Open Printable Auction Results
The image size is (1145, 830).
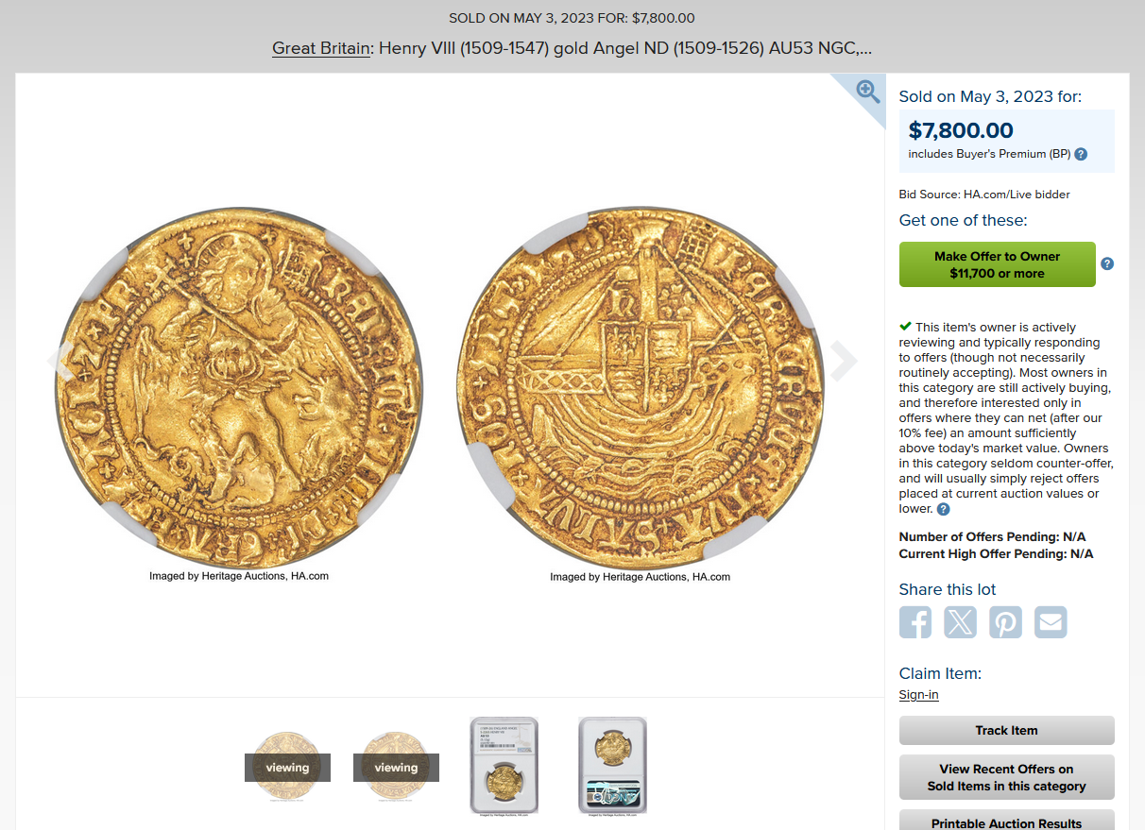pyautogui.click(x=1006, y=821)
